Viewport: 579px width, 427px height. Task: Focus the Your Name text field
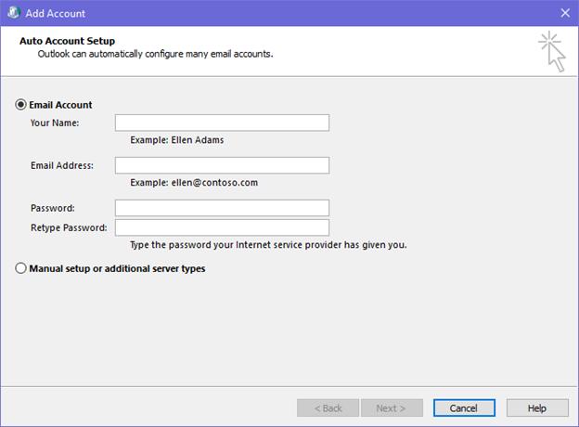click(x=222, y=123)
